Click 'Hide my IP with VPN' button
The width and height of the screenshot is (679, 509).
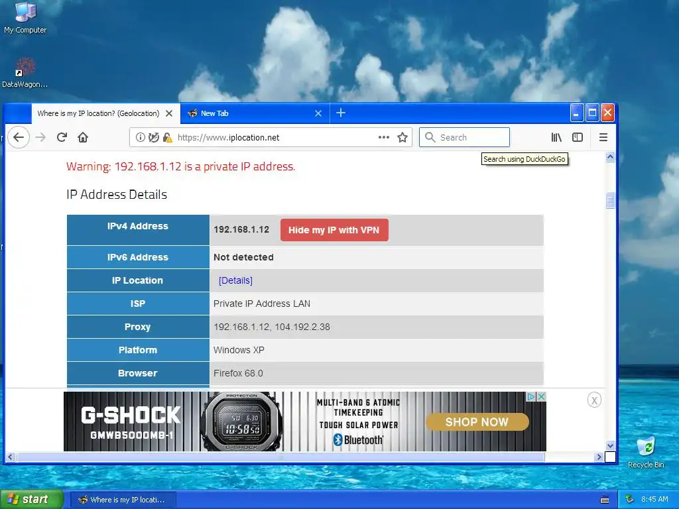[x=334, y=230]
